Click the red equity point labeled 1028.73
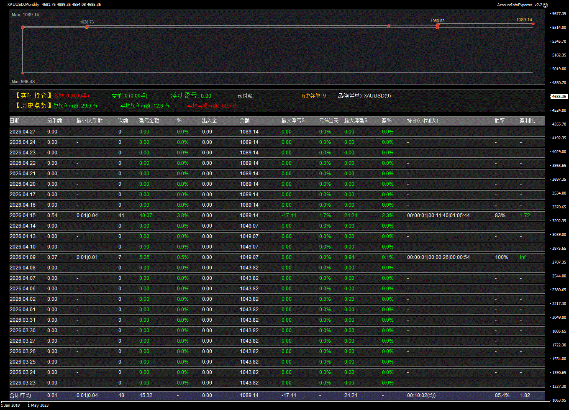This screenshot has height=410, width=569. pyautogui.click(x=87, y=27)
